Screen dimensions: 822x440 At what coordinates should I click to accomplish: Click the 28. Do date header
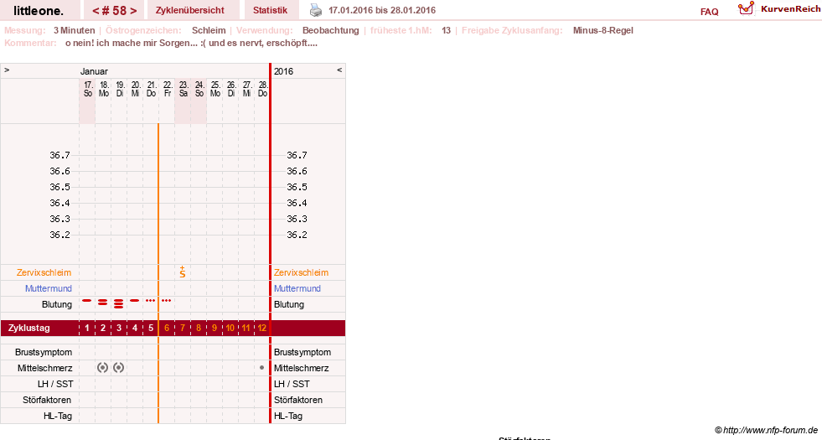262,89
